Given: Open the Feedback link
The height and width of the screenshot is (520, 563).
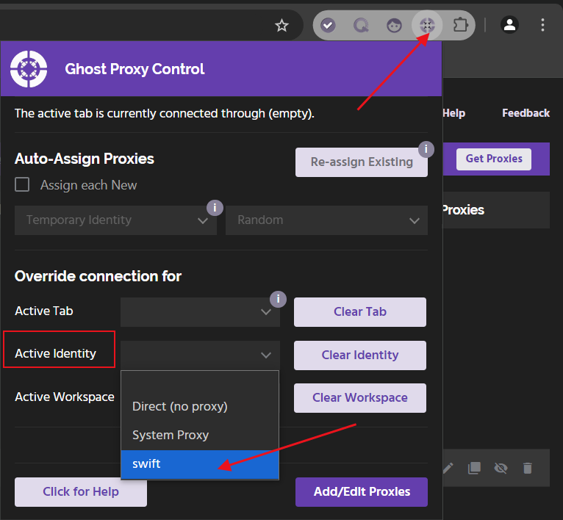Looking at the screenshot, I should (526, 113).
